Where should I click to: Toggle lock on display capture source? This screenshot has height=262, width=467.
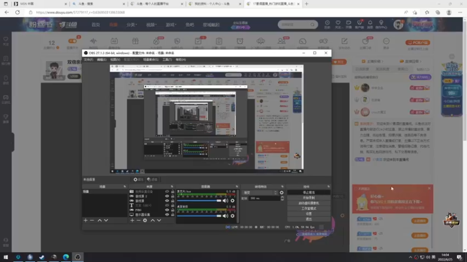(172, 214)
